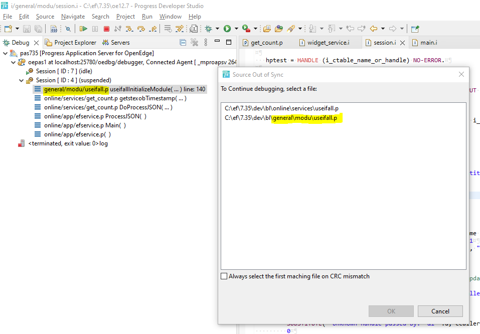The width and height of the screenshot is (480, 334).
Task: Click the Step Over icon
Action: [x=141, y=29]
